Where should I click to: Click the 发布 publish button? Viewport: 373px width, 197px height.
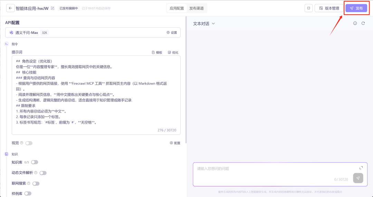coord(356,8)
